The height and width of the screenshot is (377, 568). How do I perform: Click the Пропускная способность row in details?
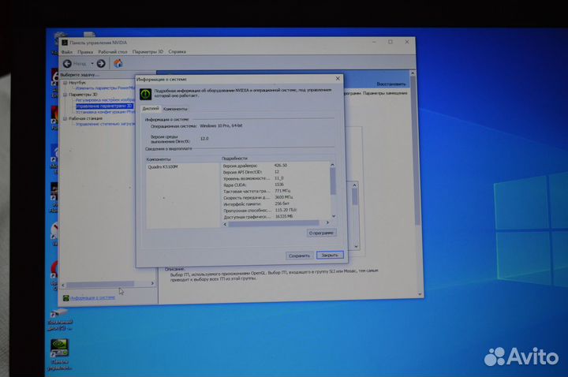click(275, 210)
